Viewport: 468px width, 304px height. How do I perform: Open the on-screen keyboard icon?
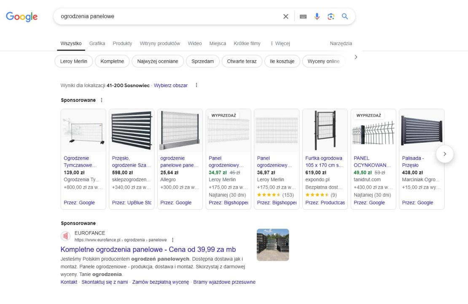tap(303, 16)
